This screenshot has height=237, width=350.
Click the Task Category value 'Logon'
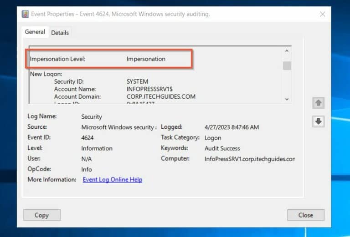coord(213,138)
